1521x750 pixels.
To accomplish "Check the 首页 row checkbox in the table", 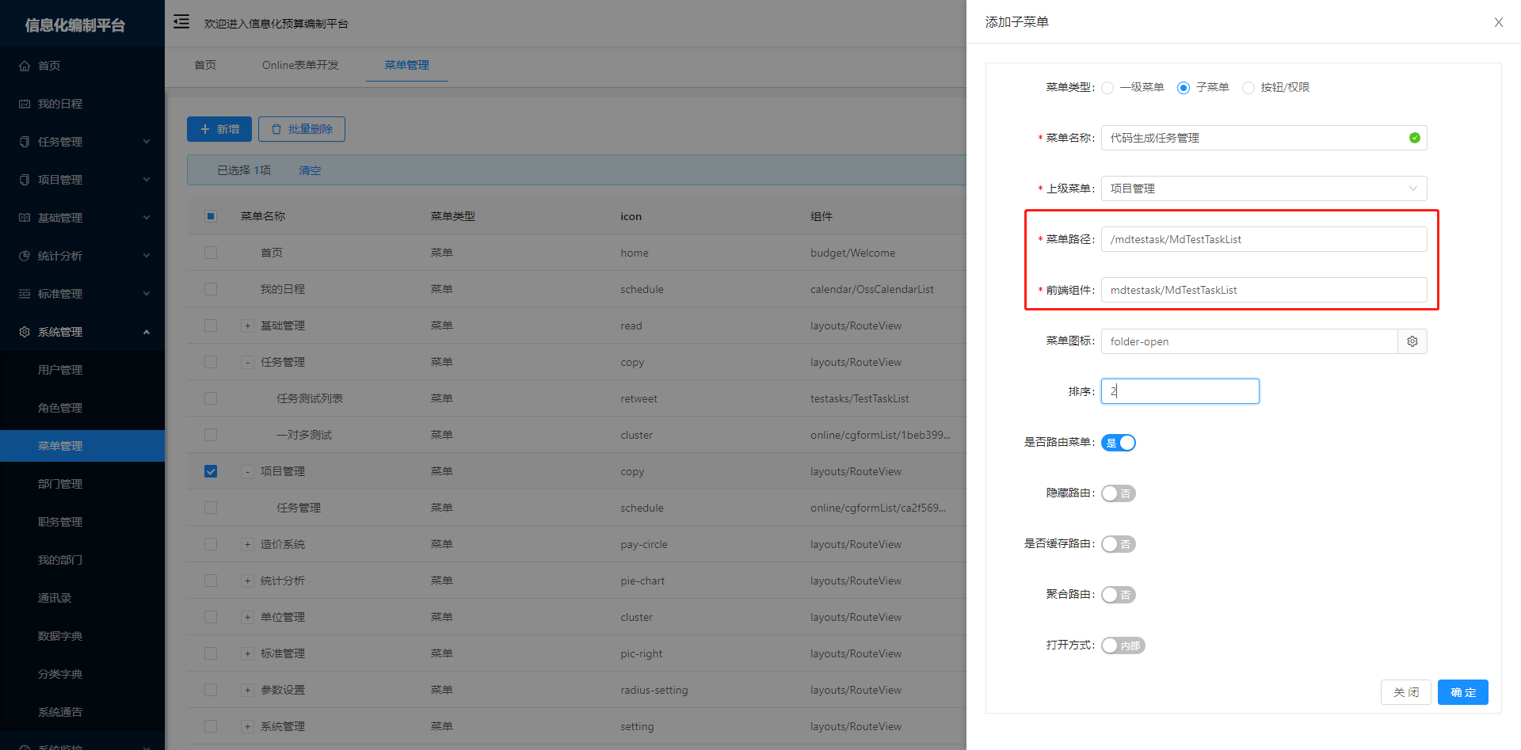I will tap(211, 253).
